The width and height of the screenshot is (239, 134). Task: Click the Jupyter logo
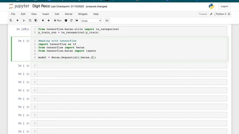click(19, 6)
